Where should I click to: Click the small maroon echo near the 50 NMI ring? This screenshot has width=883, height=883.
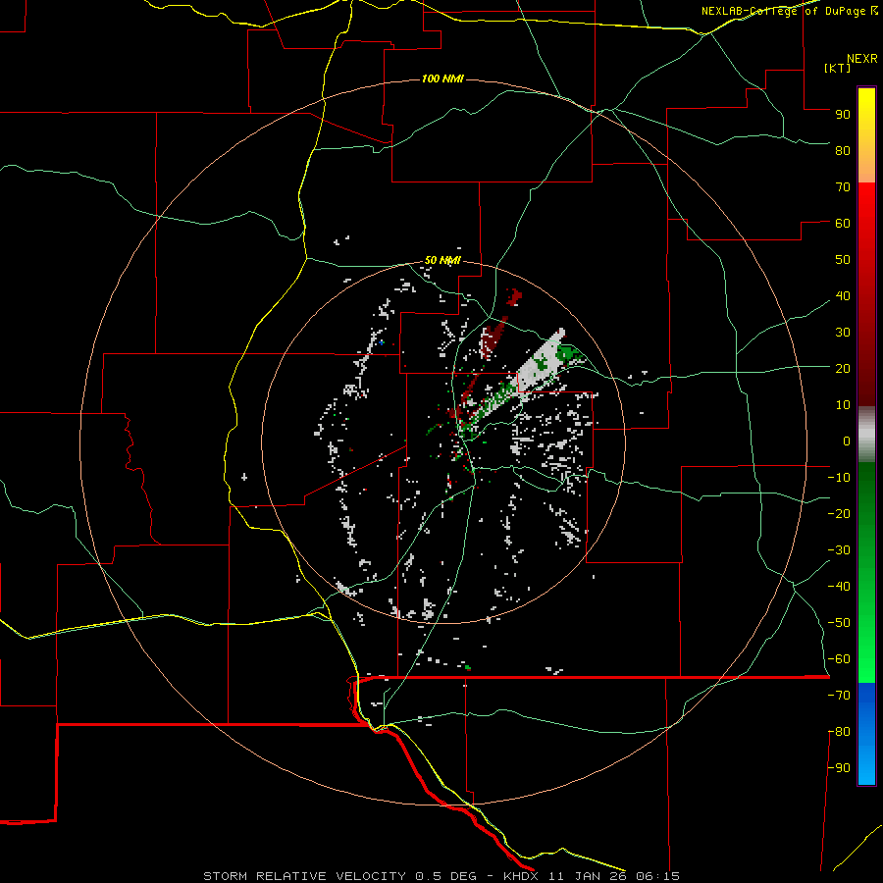pos(514,296)
